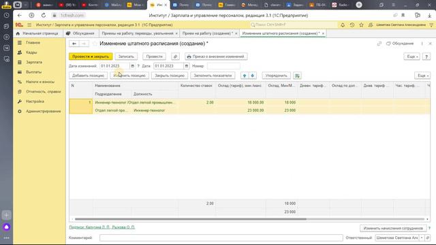This screenshot has width=436, height=245.
Task: Open the top Еще dropdown menu
Action: tap(411, 56)
